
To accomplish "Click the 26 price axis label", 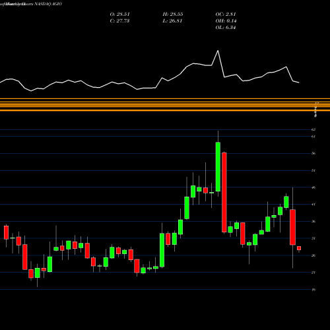I will pyautogui.click(x=313, y=255).
